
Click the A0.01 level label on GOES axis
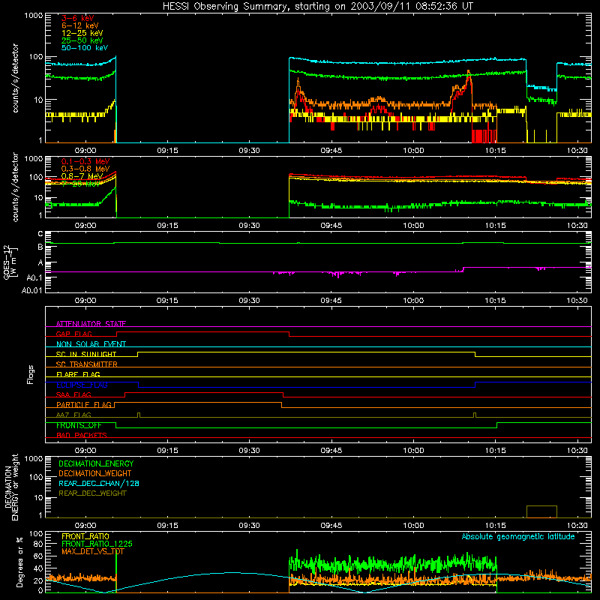pyautogui.click(x=32, y=290)
